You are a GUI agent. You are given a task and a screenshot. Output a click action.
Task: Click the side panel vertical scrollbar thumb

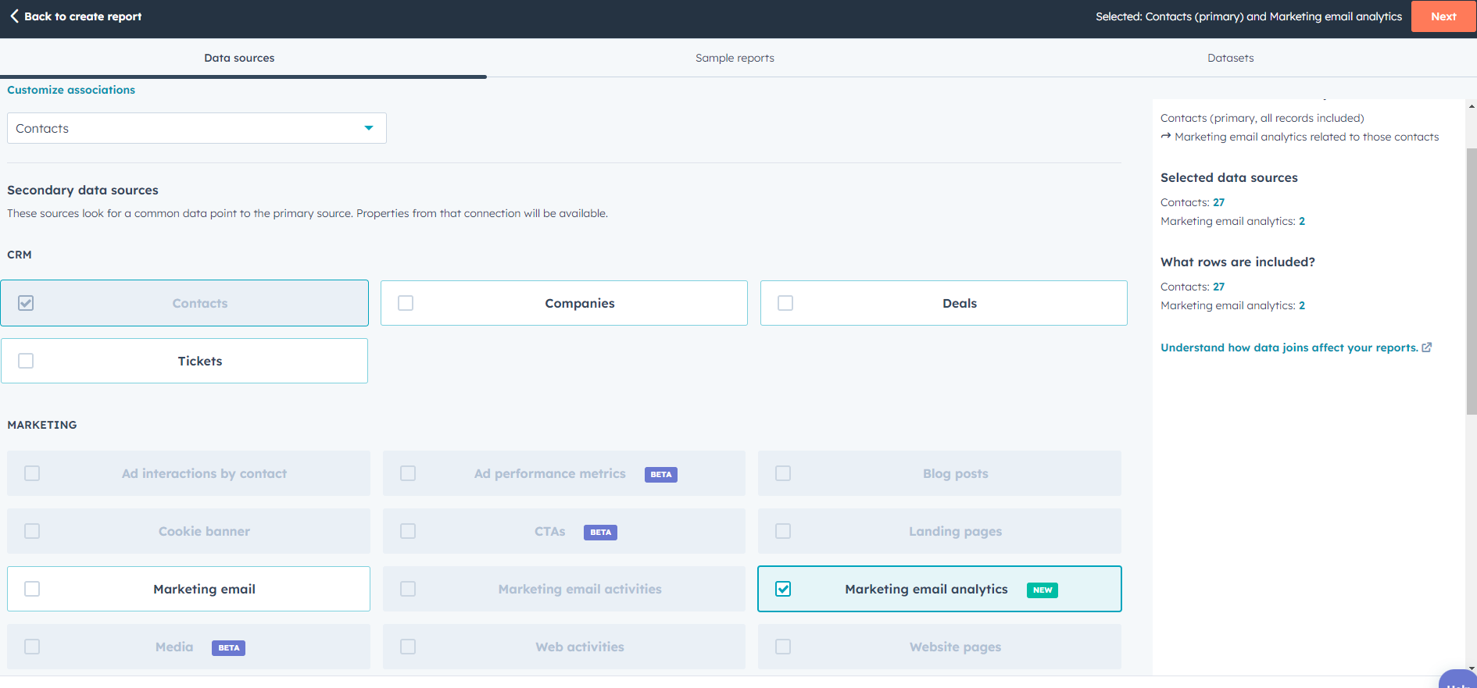(x=1472, y=281)
